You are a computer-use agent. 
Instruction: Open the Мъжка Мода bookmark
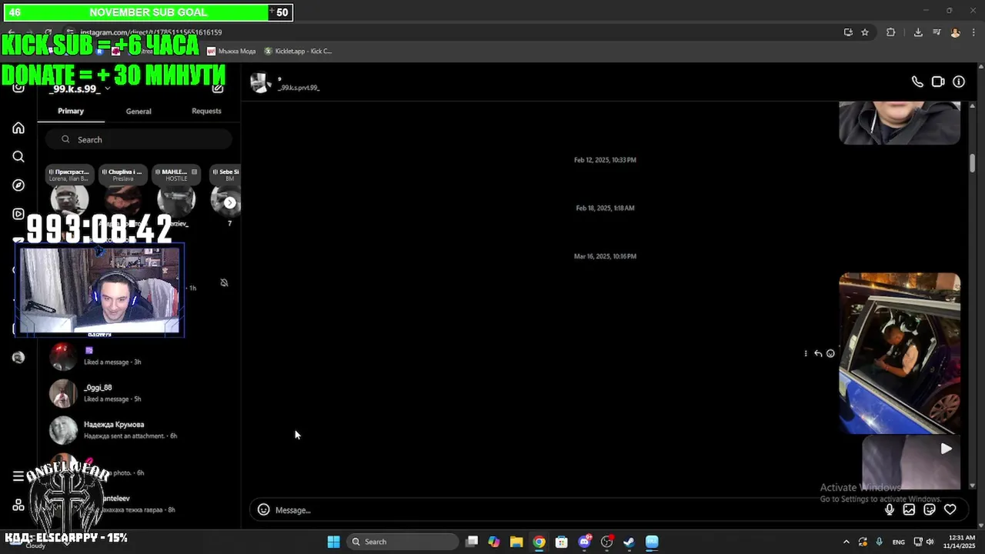pyautogui.click(x=231, y=51)
